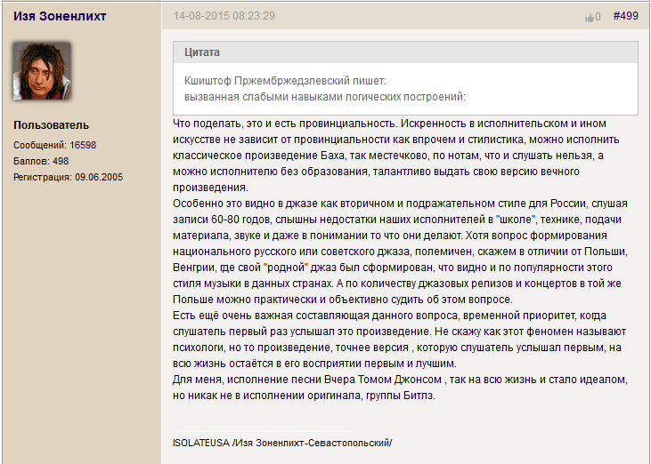This screenshot has height=464, width=651.
Task: Click the last line mentioning группы Битлз
Action: [x=304, y=396]
